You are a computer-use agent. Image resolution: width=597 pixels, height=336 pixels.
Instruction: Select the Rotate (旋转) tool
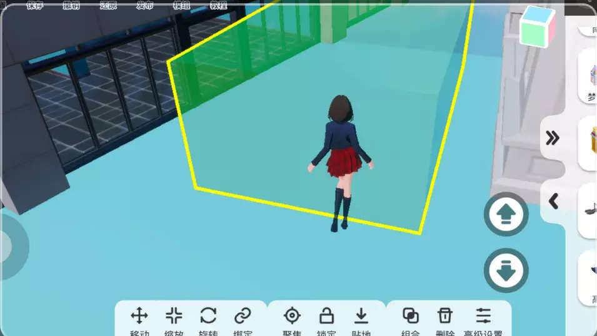[x=208, y=316]
